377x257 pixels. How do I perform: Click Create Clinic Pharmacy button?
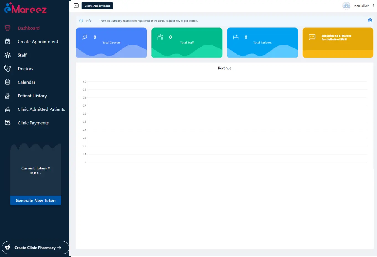click(35, 248)
